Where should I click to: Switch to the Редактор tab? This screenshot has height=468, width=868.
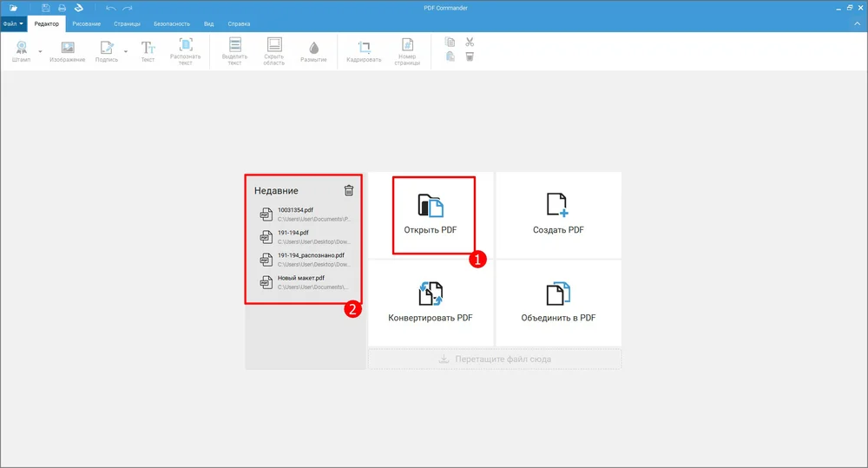(47, 23)
